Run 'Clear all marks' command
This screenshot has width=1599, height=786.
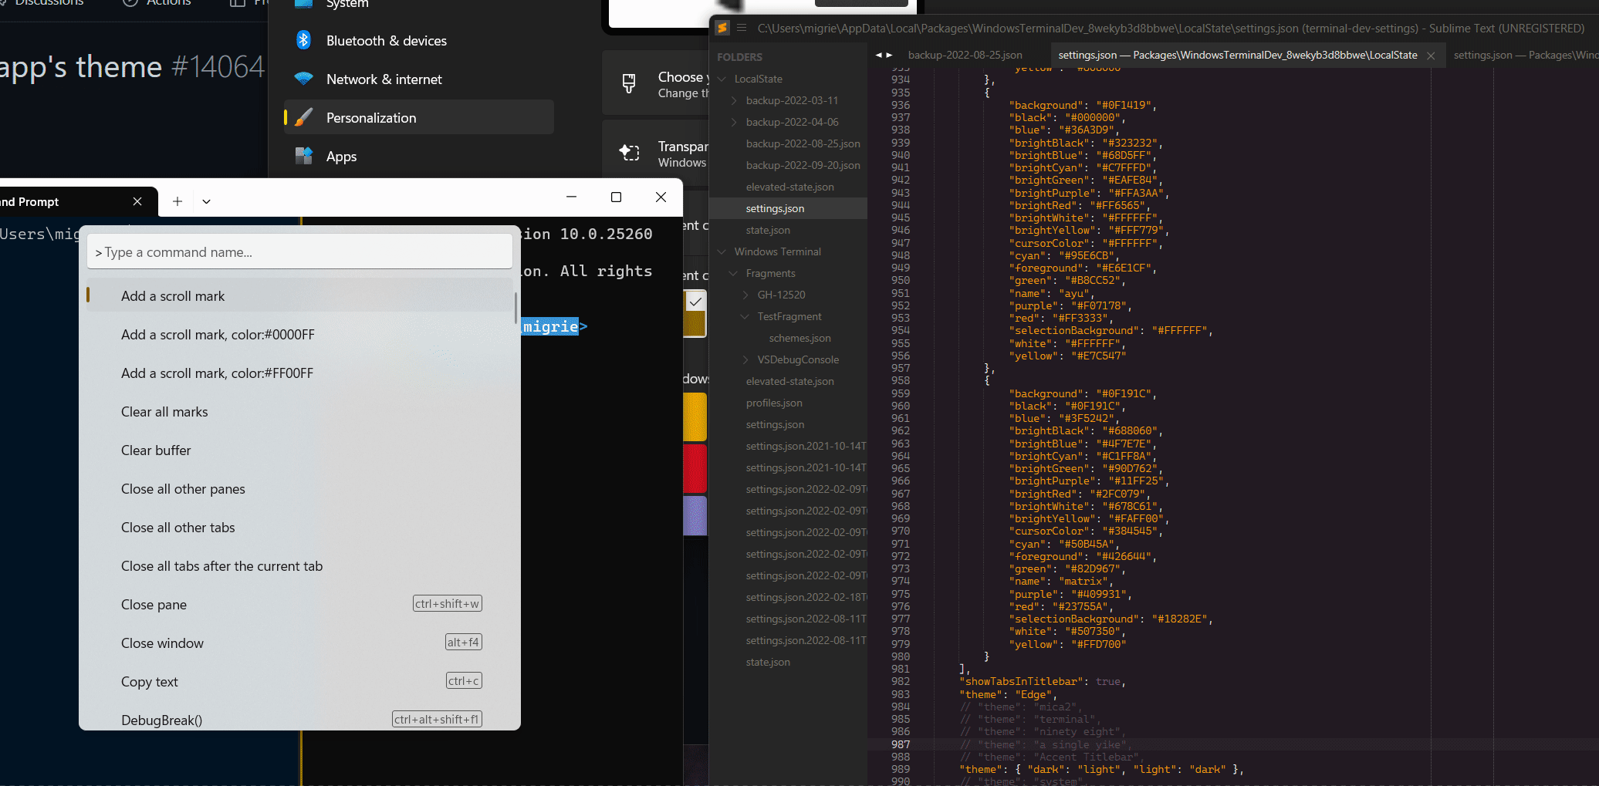[299, 412]
